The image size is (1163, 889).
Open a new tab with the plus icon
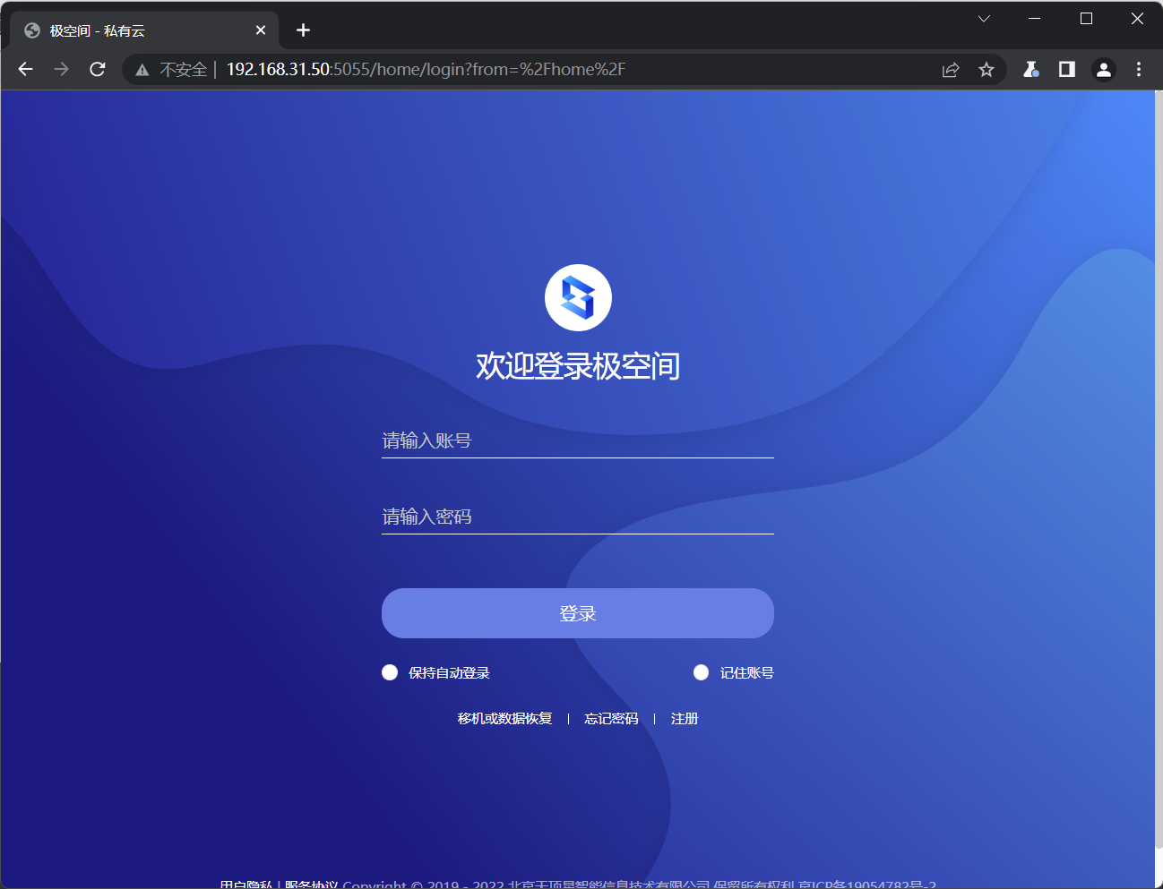point(303,30)
